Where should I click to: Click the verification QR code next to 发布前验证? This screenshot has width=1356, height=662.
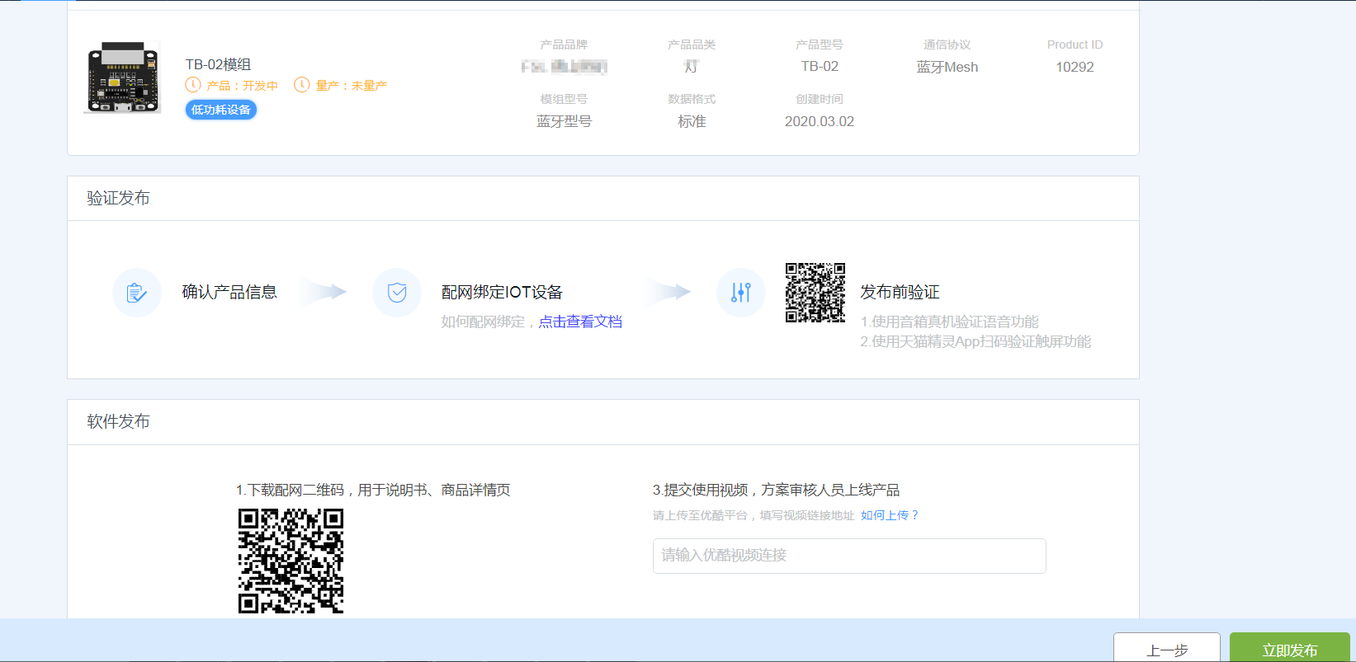click(x=815, y=293)
